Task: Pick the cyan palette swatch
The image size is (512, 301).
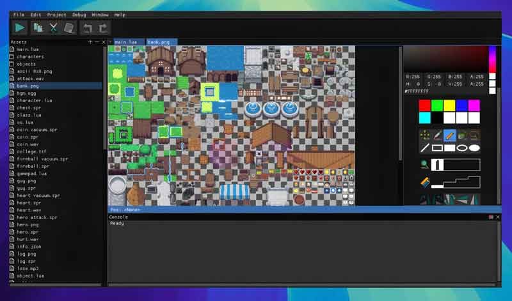Action: (424, 118)
